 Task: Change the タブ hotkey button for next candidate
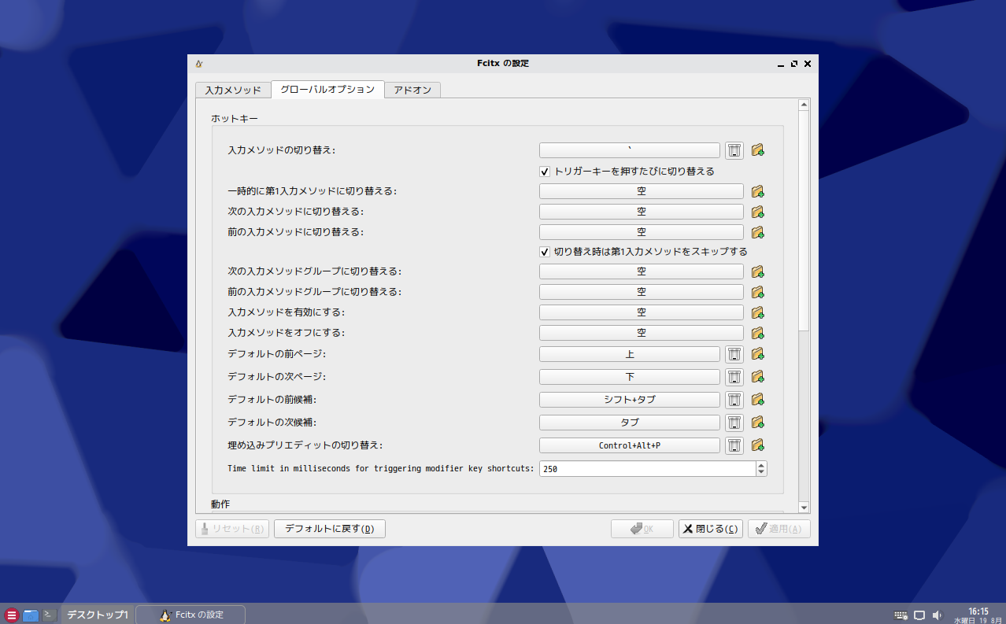click(630, 423)
